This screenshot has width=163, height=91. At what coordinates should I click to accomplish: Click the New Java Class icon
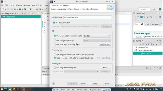[40, 9]
